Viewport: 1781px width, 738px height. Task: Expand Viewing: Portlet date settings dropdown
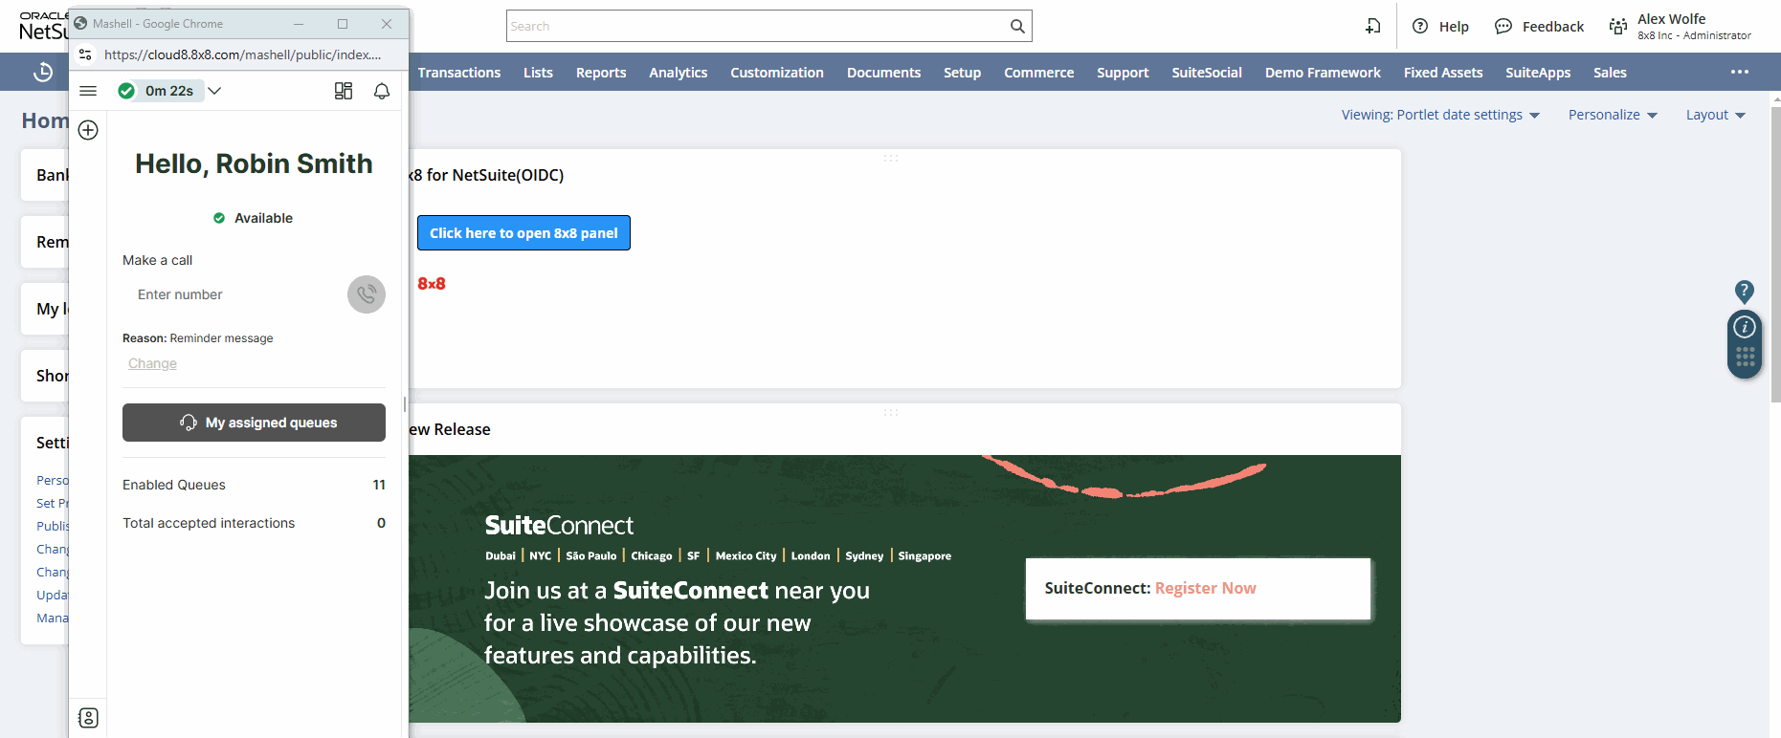(x=1440, y=115)
